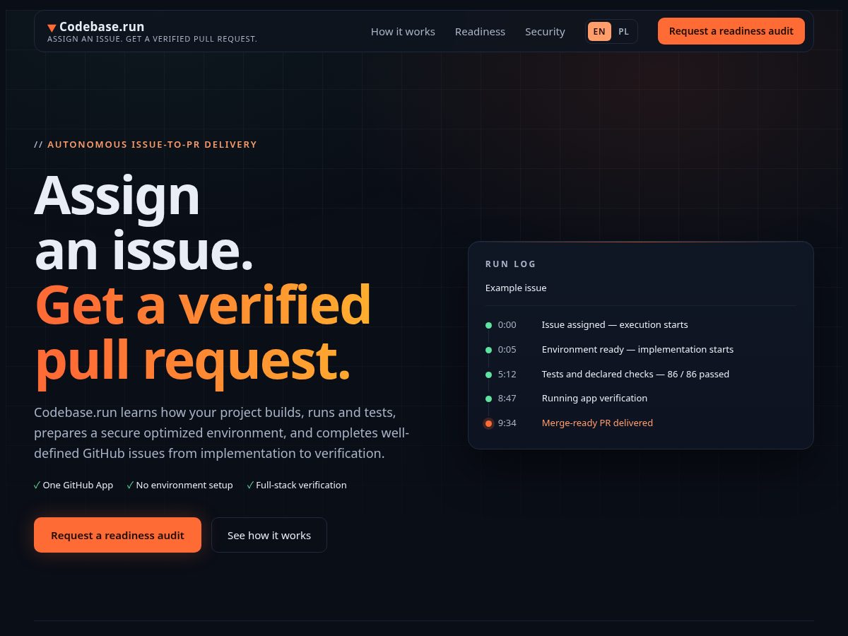The width and height of the screenshot is (848, 636).
Task: Click the hero paragraph starting 'Codebase.run learns'
Action: pos(222,432)
